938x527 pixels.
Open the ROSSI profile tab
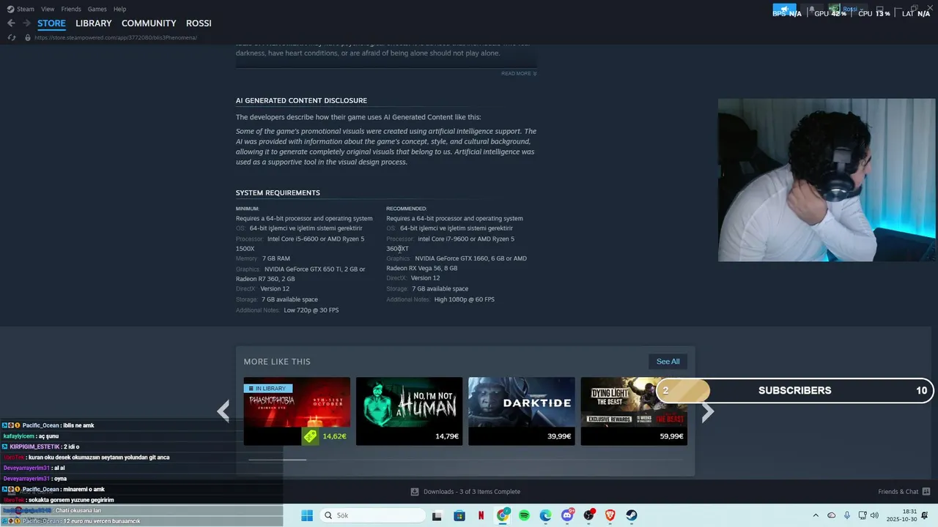(x=199, y=23)
